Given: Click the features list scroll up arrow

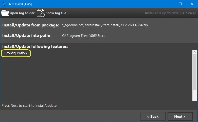Looking at the screenshot, I should (195, 52).
